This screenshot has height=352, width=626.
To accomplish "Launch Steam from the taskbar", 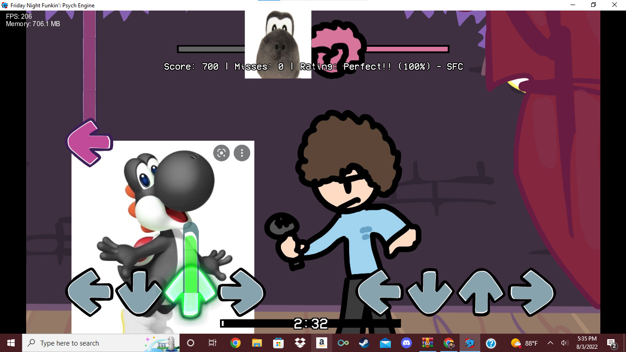I will pos(363,343).
